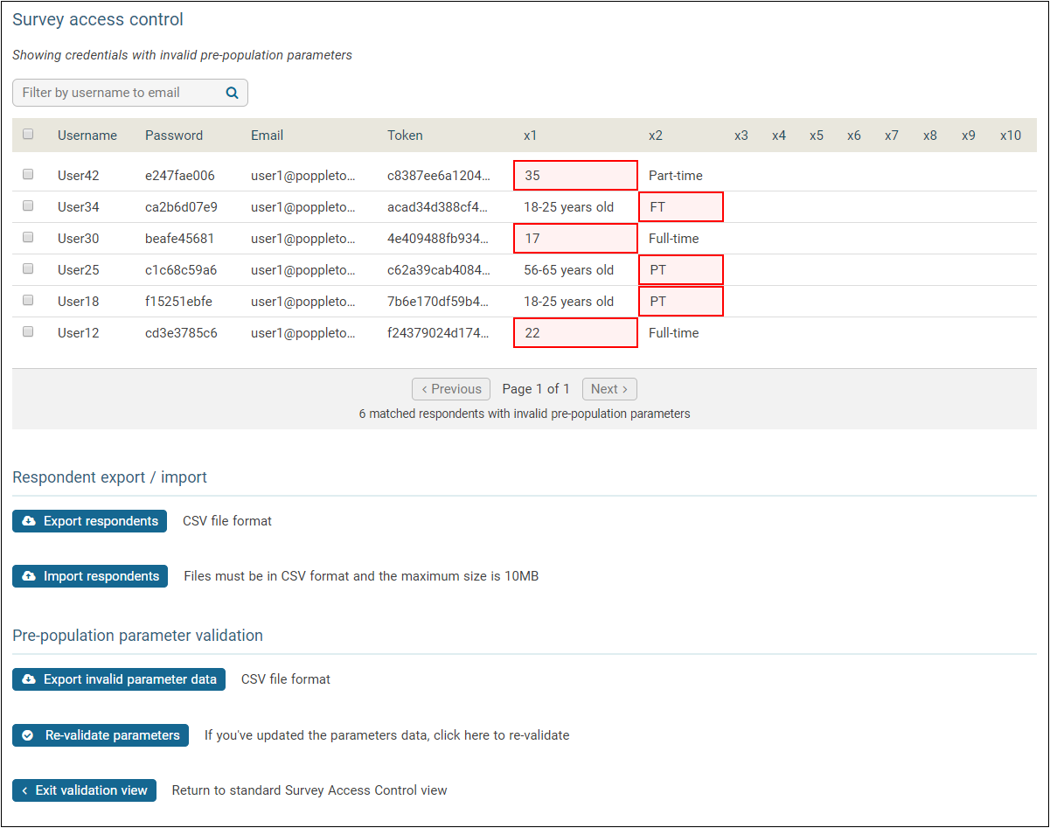Click token f24379024d174…

[x=439, y=333]
